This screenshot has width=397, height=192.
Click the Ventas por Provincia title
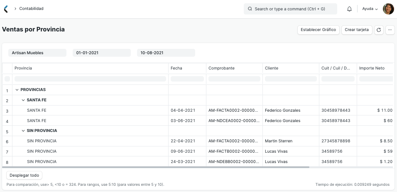point(33,29)
